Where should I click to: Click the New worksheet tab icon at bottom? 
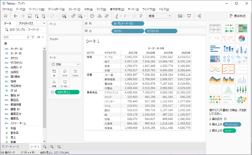45,147
